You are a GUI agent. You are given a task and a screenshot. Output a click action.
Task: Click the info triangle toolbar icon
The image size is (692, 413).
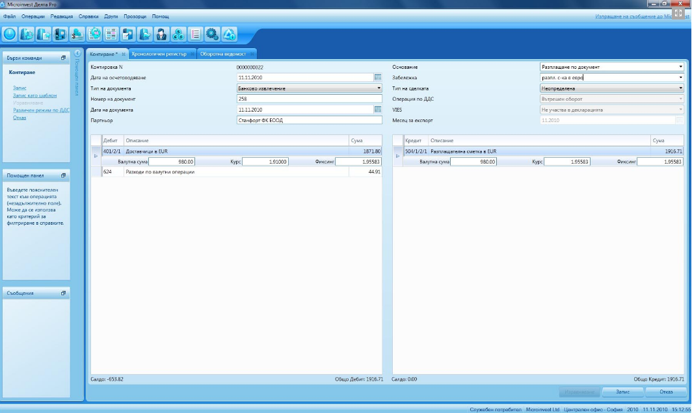229,34
